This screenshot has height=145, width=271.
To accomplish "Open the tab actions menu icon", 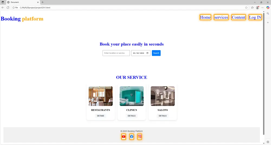I will tap(3, 2).
